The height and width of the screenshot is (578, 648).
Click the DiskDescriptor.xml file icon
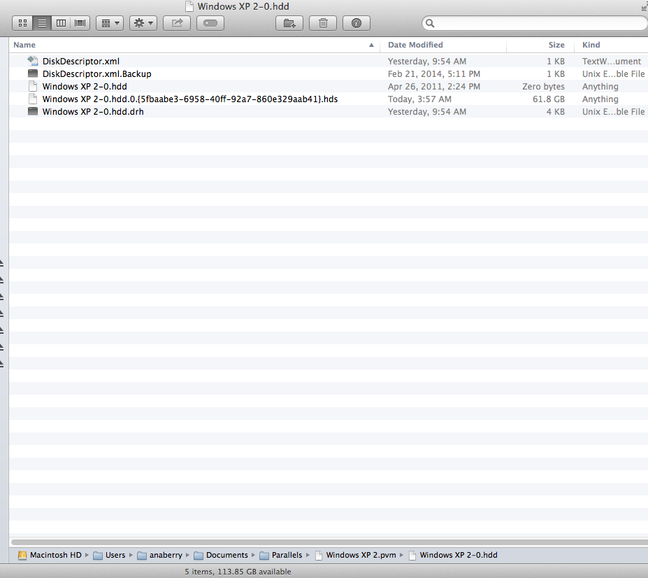pos(33,61)
